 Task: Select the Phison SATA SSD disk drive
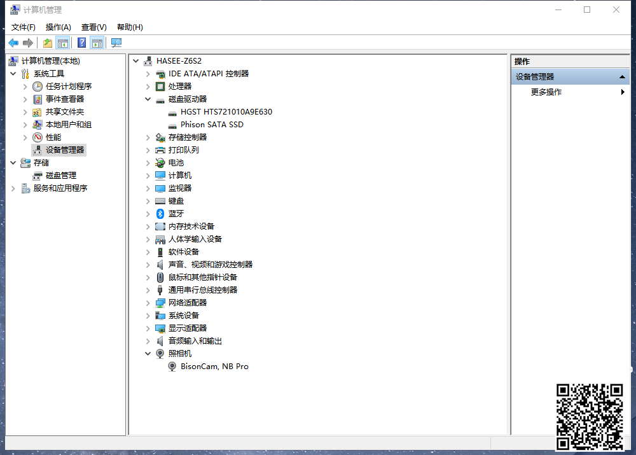pos(212,125)
